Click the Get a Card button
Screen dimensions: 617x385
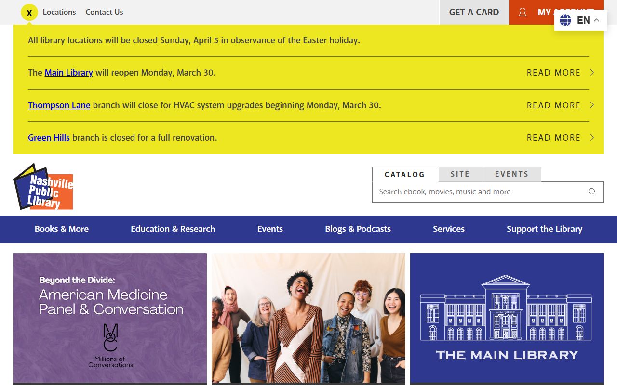474,13
